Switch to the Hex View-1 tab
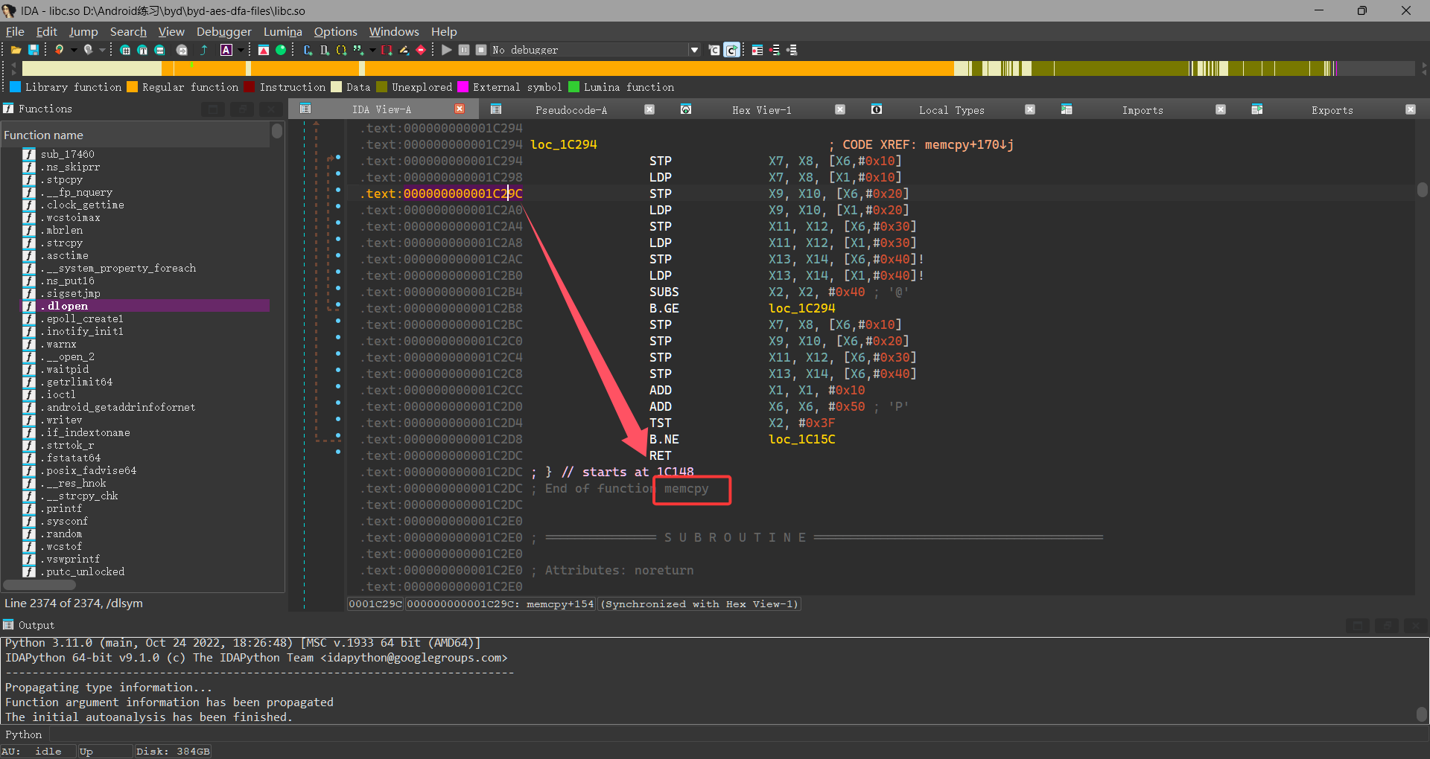Image resolution: width=1430 pixels, height=759 pixels. 761,110
